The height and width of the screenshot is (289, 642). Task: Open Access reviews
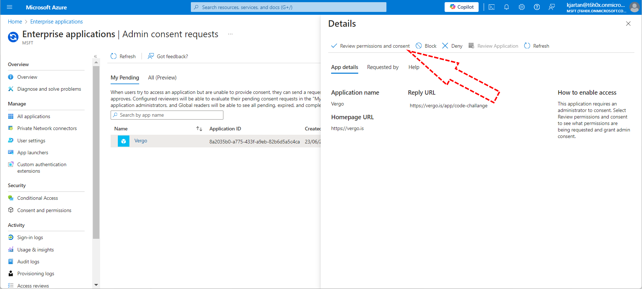coord(33,286)
